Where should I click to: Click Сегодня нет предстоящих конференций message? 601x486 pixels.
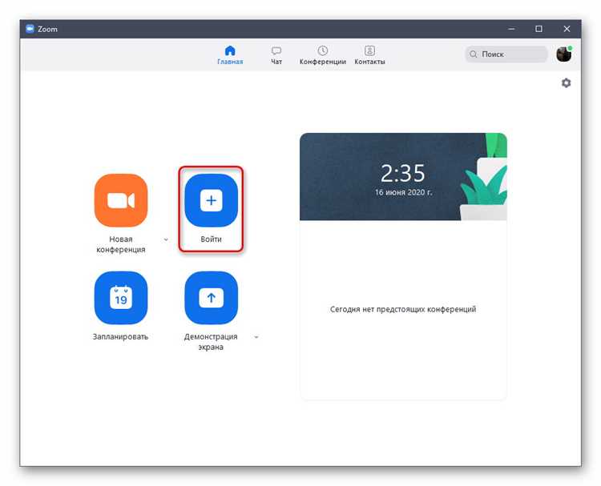(x=403, y=309)
